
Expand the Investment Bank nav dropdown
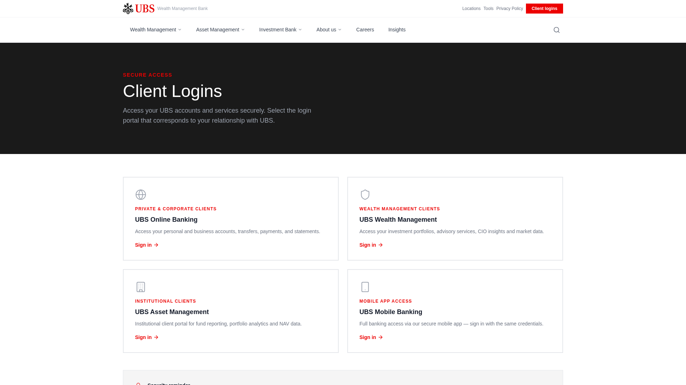[280, 30]
